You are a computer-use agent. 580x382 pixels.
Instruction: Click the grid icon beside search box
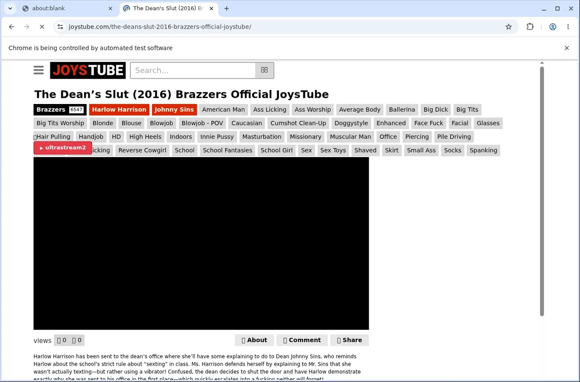264,70
